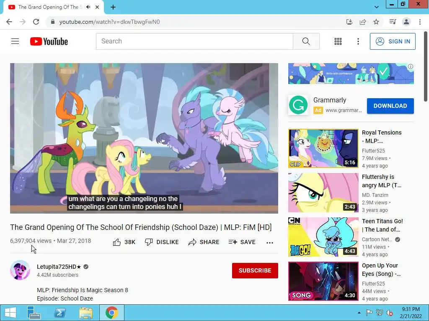
Task: Click 'MD. Tanzim' channel name
Action: pos(375,195)
